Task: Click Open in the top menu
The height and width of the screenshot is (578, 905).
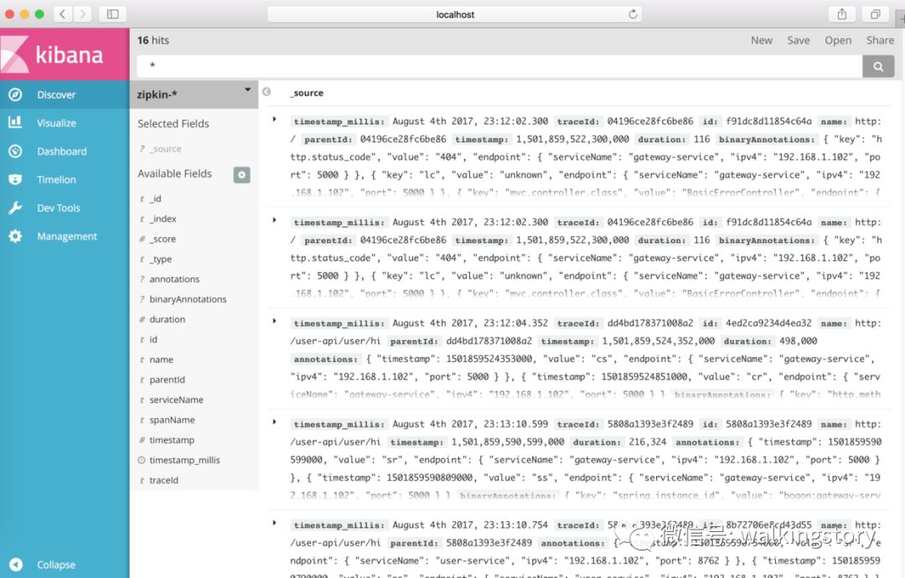Action: coord(838,39)
